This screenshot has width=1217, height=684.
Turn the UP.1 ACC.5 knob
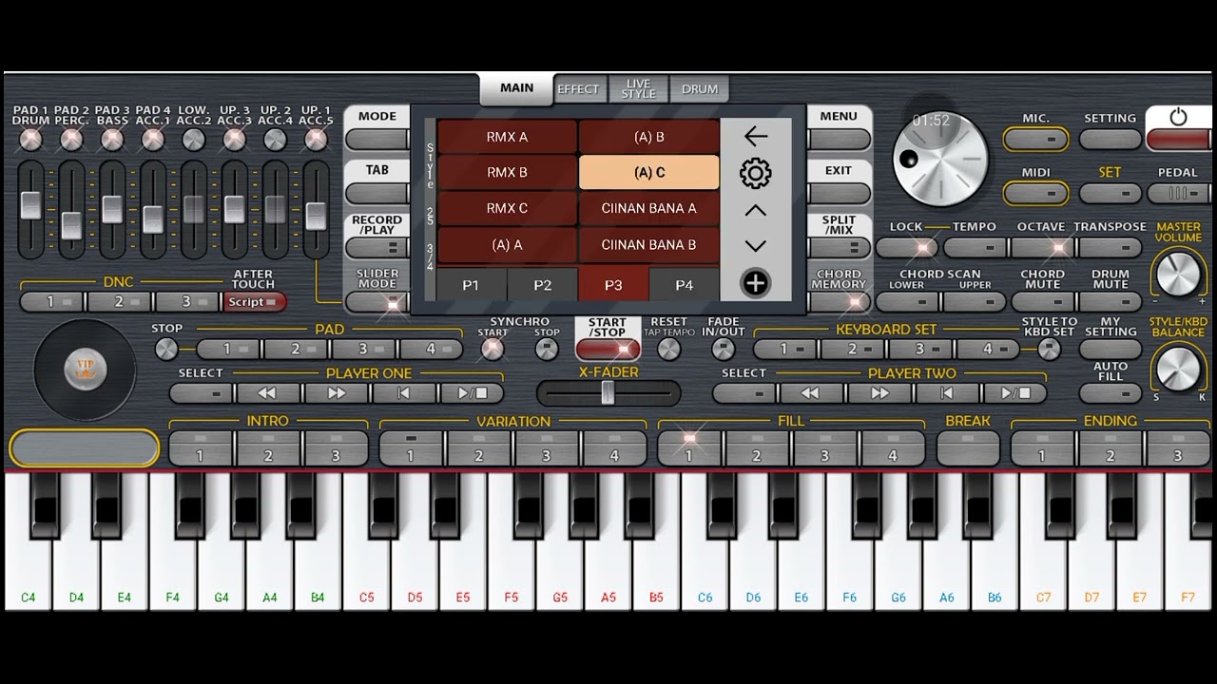(x=316, y=140)
